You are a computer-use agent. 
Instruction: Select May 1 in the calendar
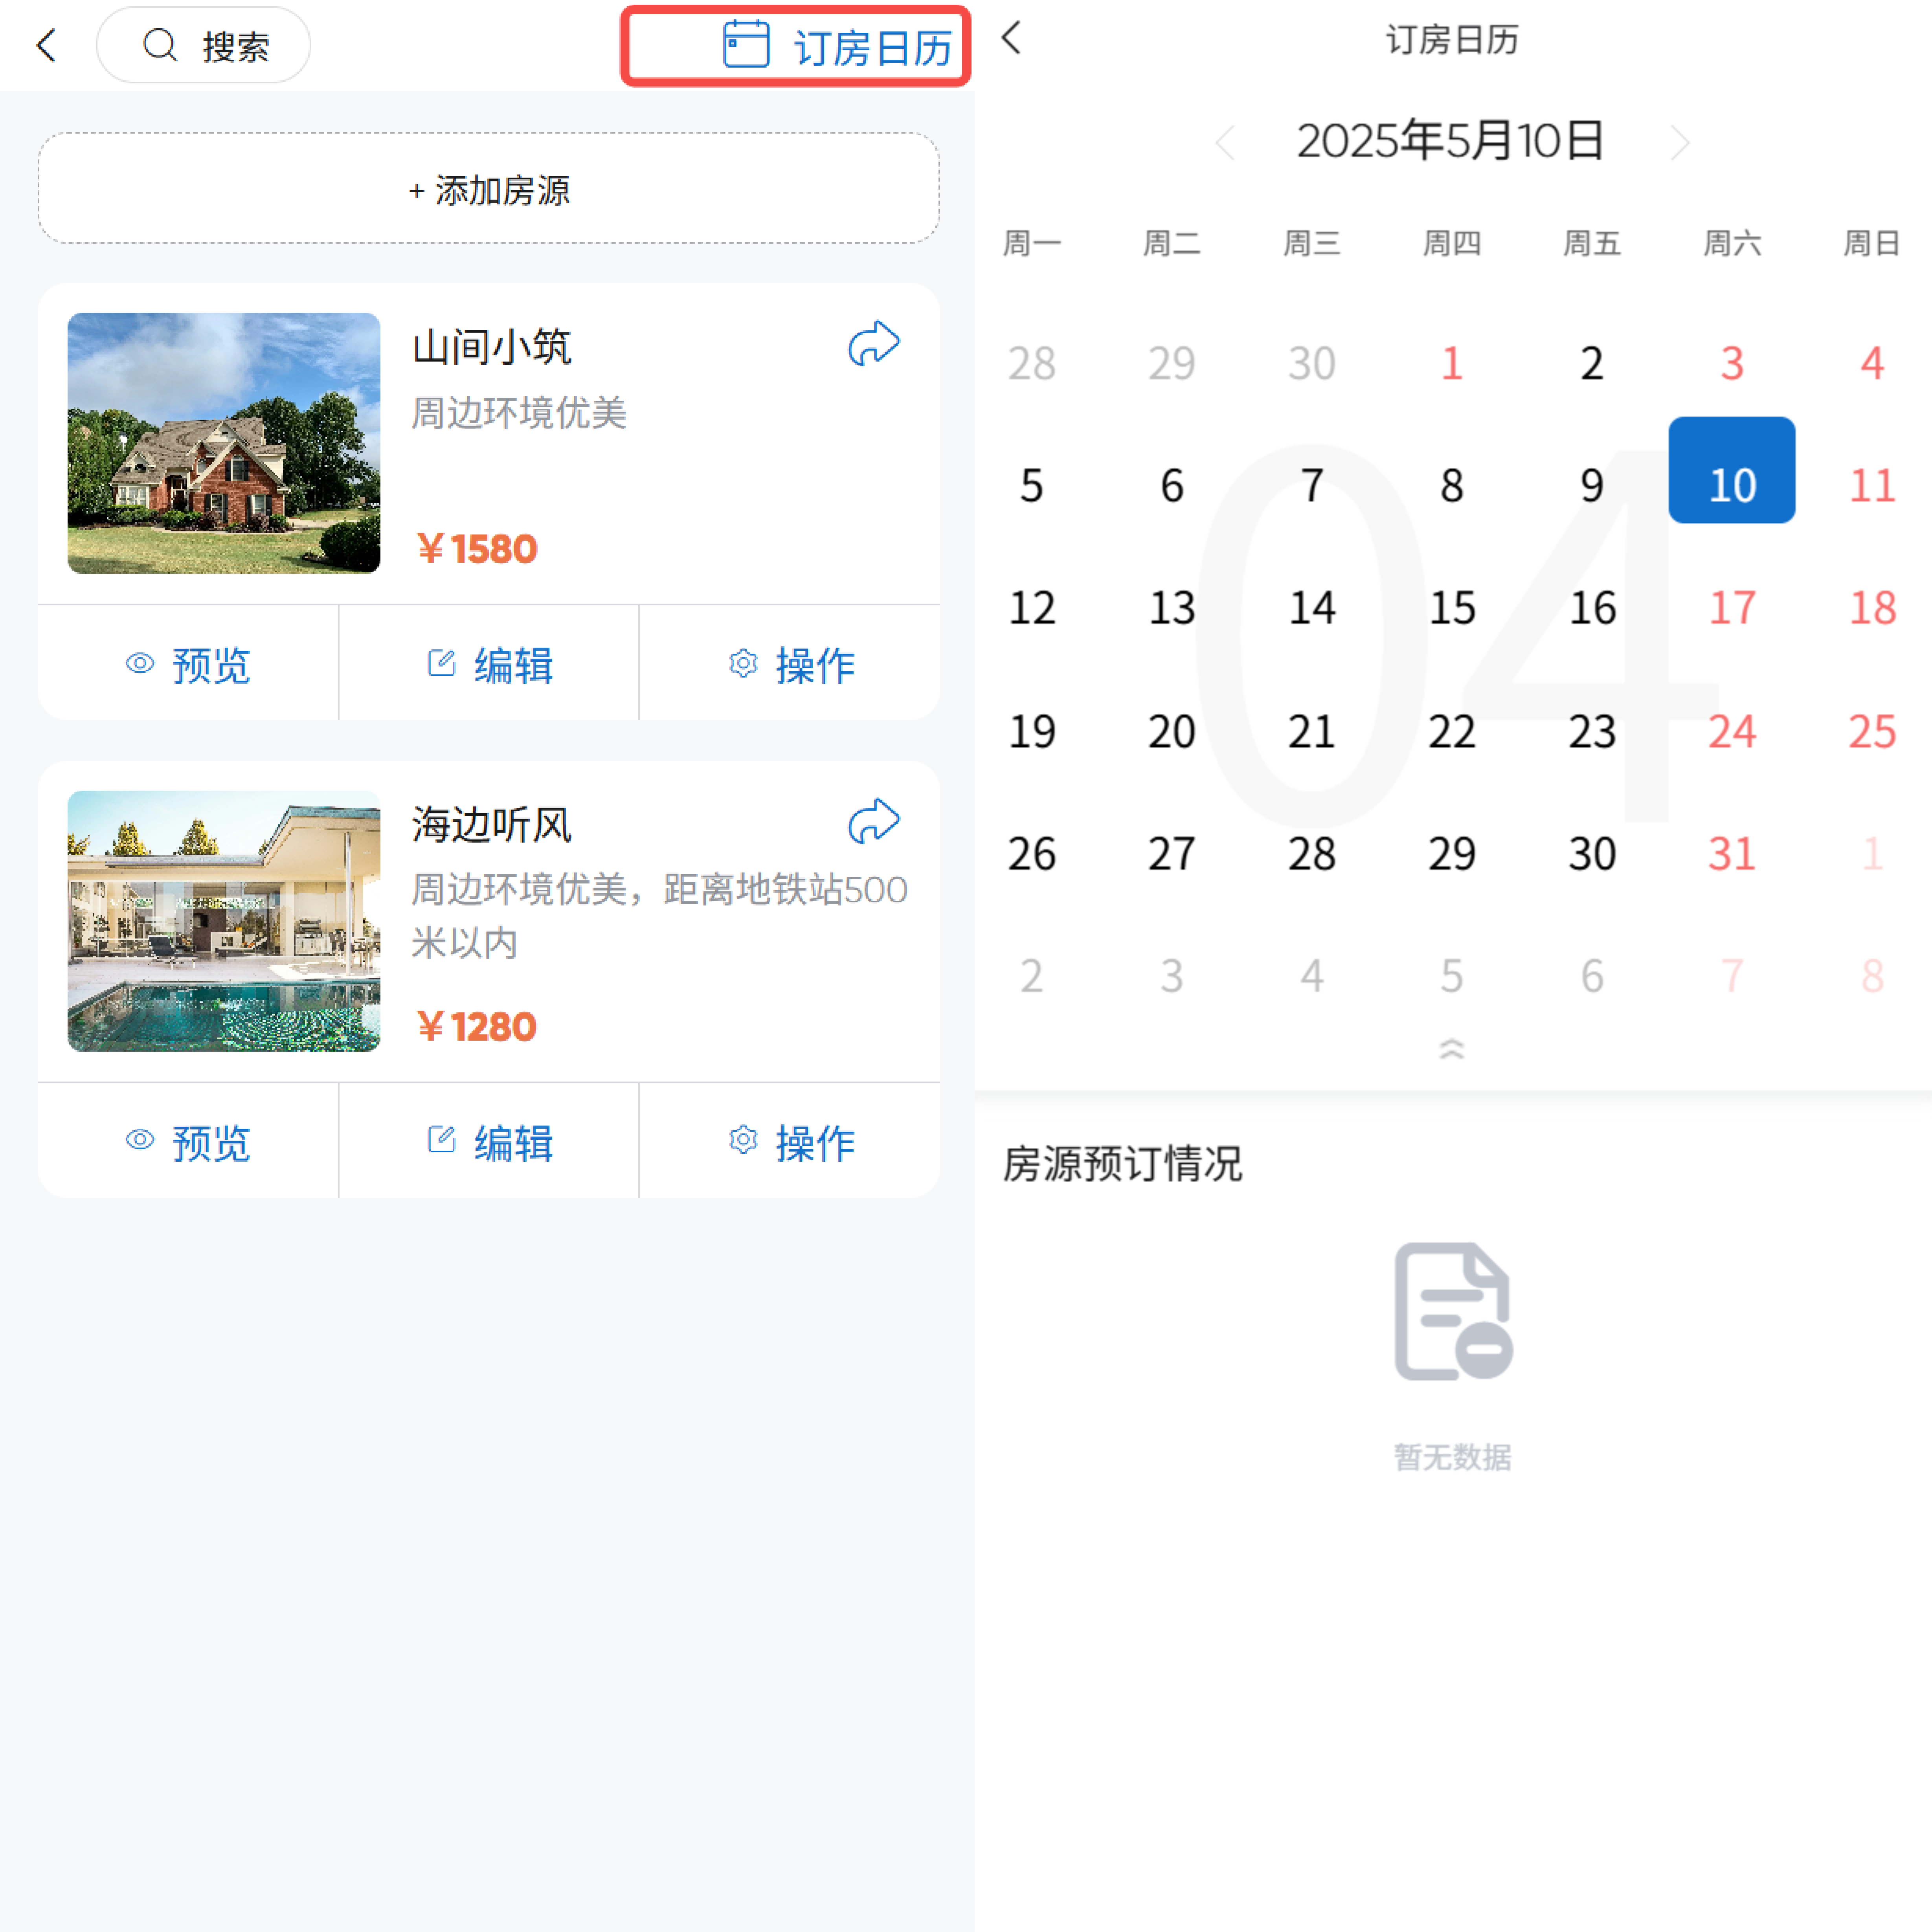(1452, 363)
